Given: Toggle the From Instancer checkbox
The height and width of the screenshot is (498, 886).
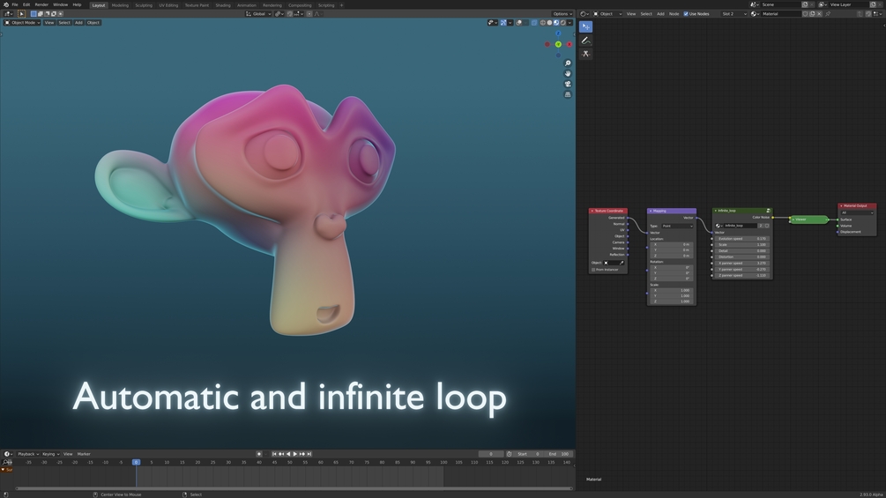Looking at the screenshot, I should point(593,270).
